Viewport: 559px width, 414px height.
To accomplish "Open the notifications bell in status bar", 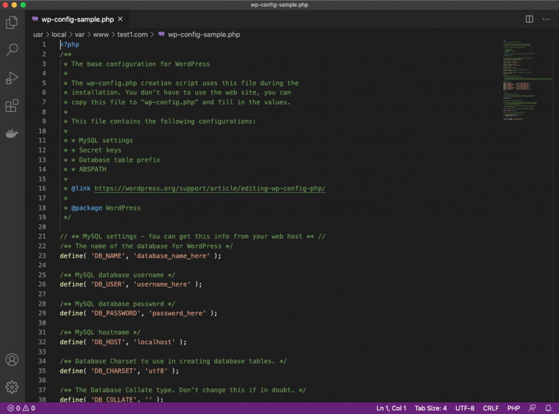I will (548, 408).
